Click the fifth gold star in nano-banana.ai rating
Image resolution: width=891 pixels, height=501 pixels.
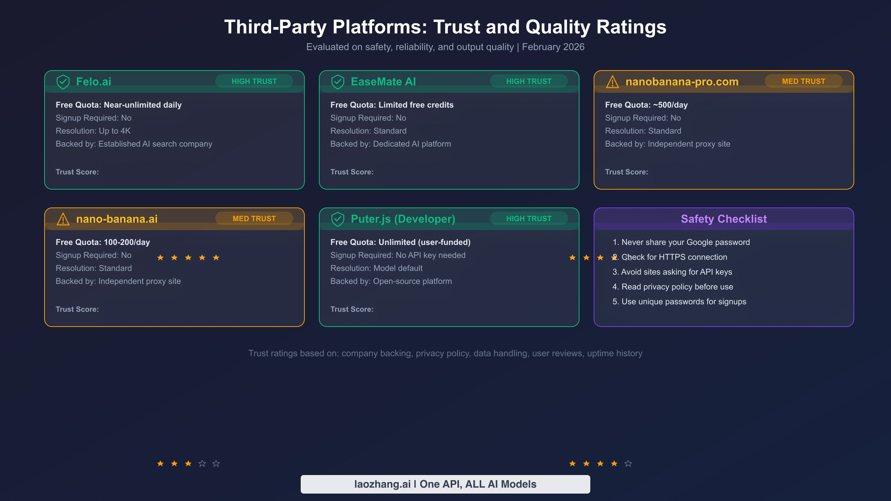tap(216, 257)
